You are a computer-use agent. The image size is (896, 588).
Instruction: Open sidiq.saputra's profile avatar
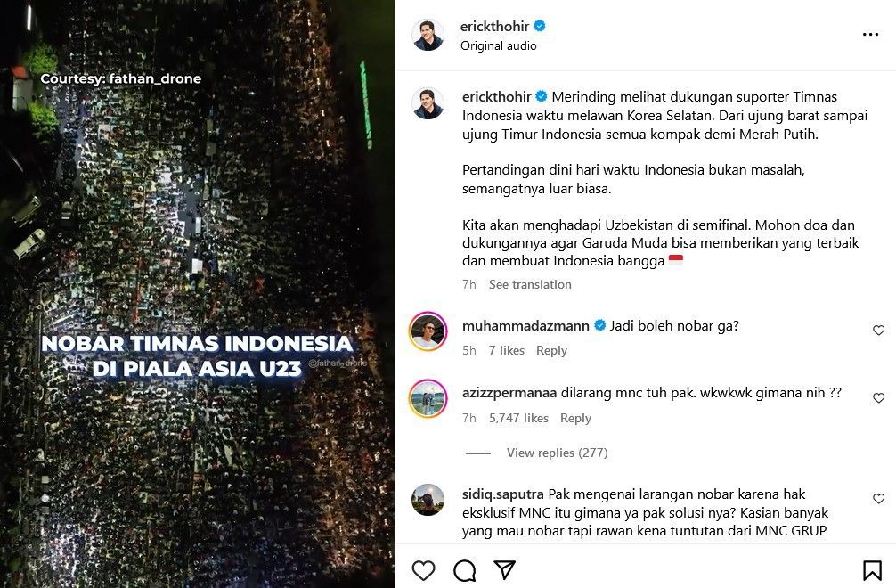(428, 500)
